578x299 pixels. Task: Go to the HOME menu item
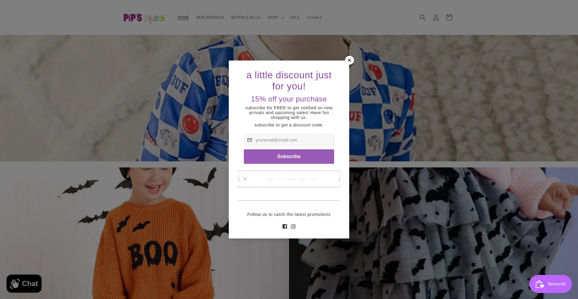183,17
